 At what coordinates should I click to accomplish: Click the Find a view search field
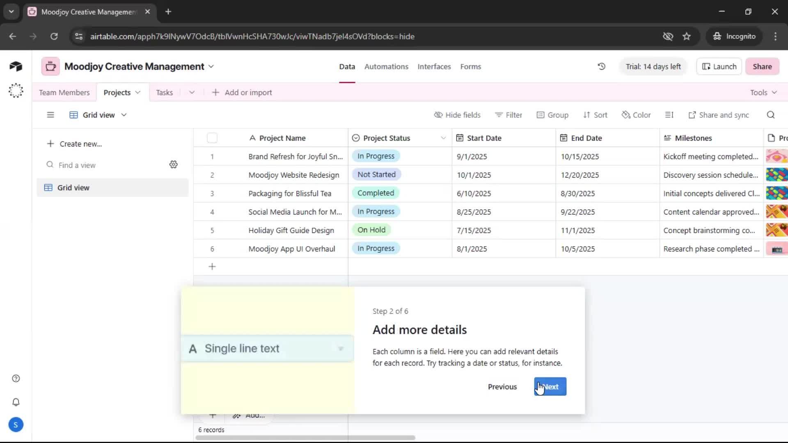point(105,165)
